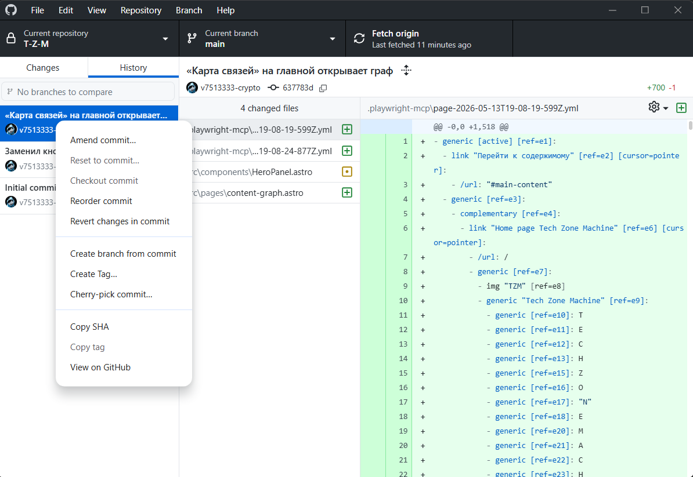The width and height of the screenshot is (693, 477).
Task: Click added status icon for 19-08-19-599Z.yml
Action: coord(347,129)
